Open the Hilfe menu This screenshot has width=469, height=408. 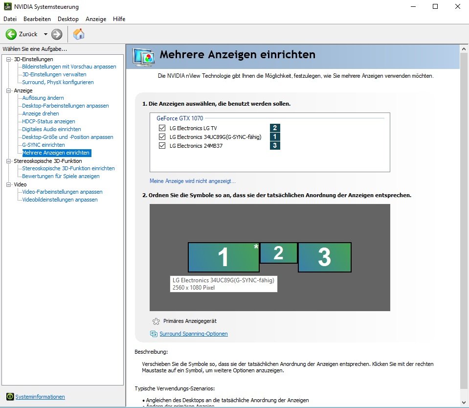point(119,19)
